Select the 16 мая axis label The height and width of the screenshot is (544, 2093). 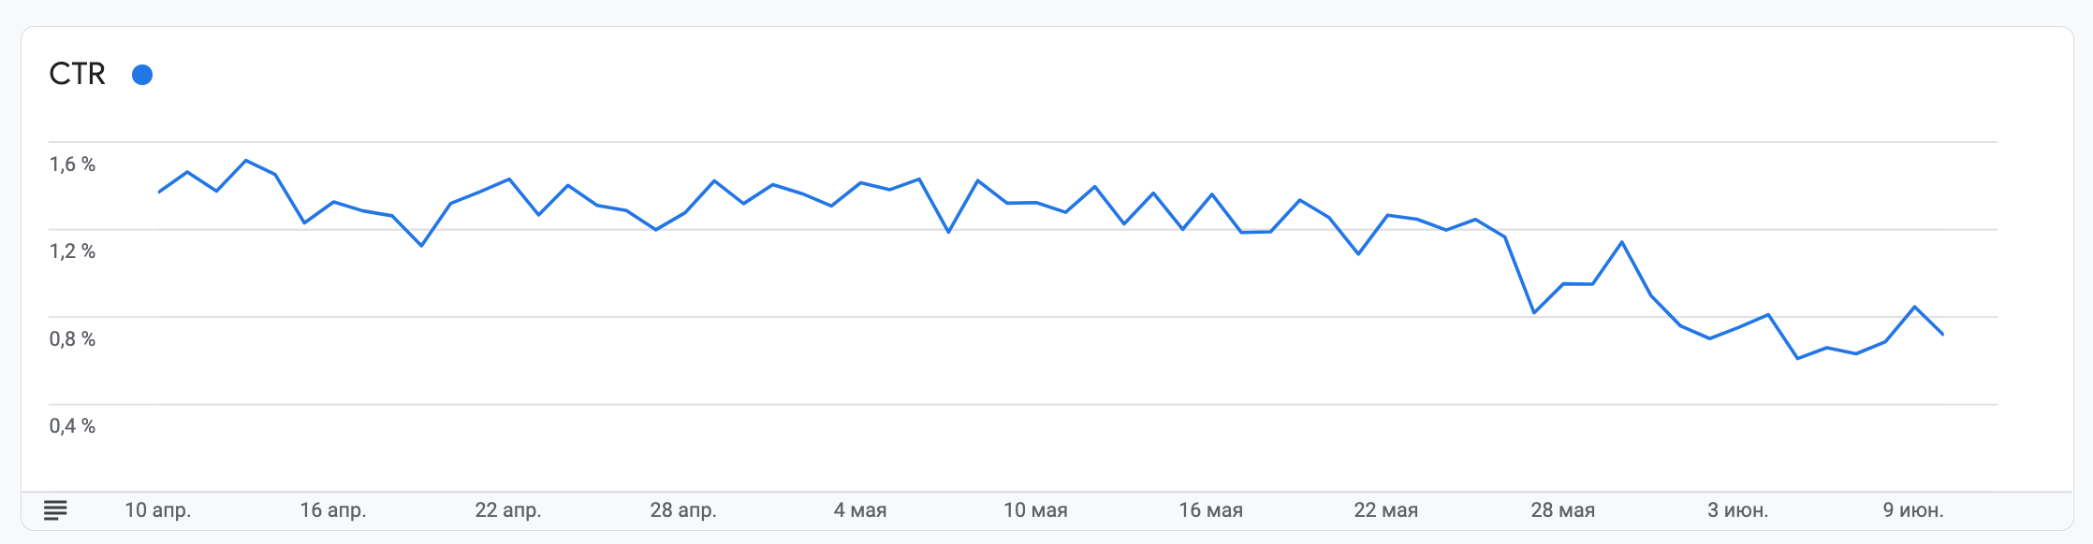point(1210,510)
